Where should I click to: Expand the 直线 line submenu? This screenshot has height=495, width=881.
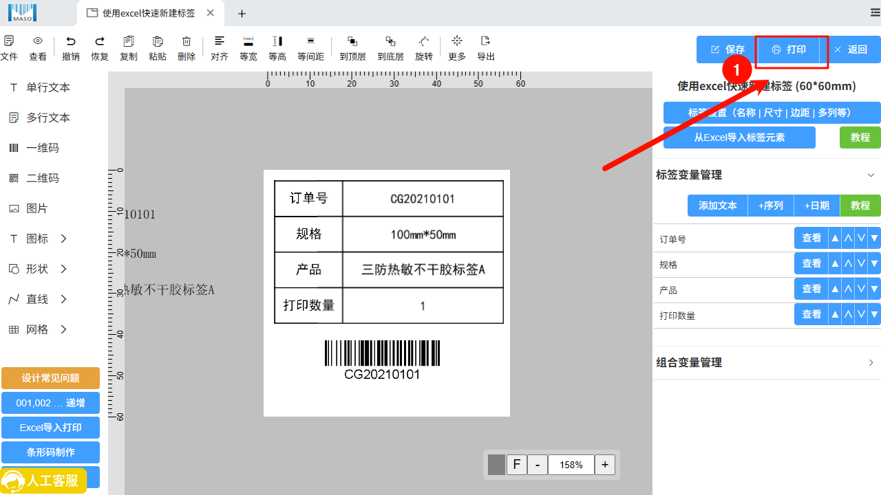pos(63,299)
